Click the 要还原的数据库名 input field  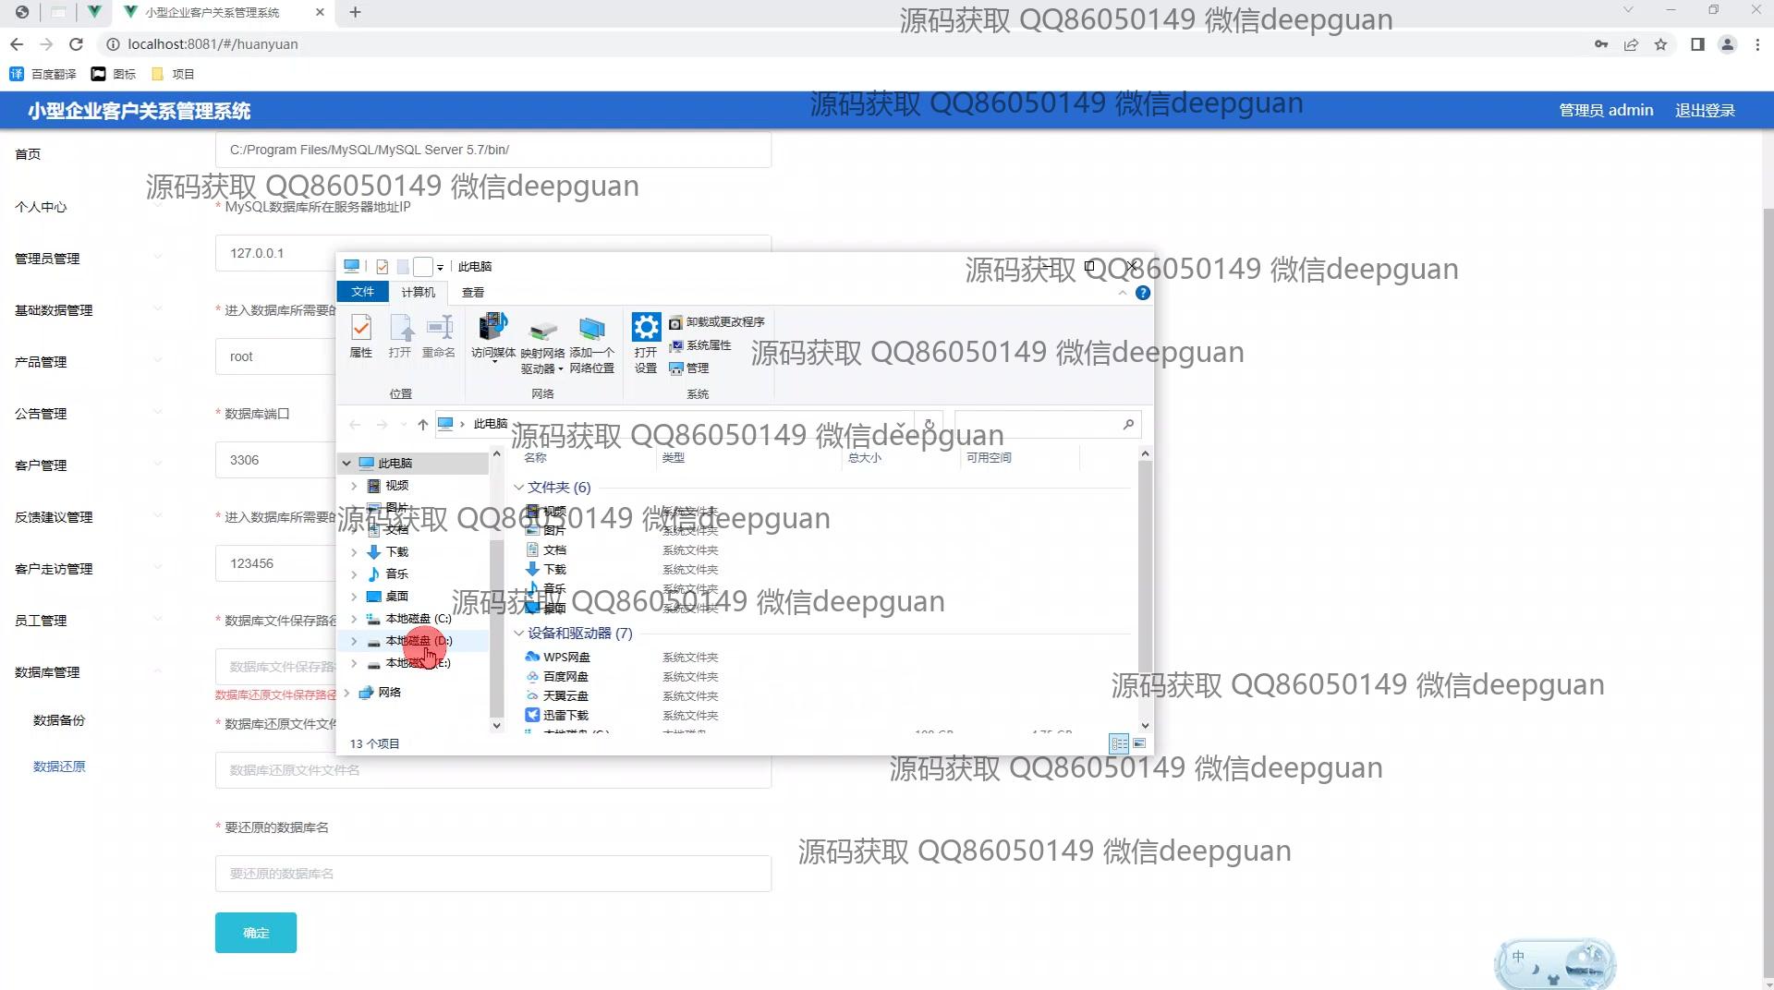(x=493, y=874)
